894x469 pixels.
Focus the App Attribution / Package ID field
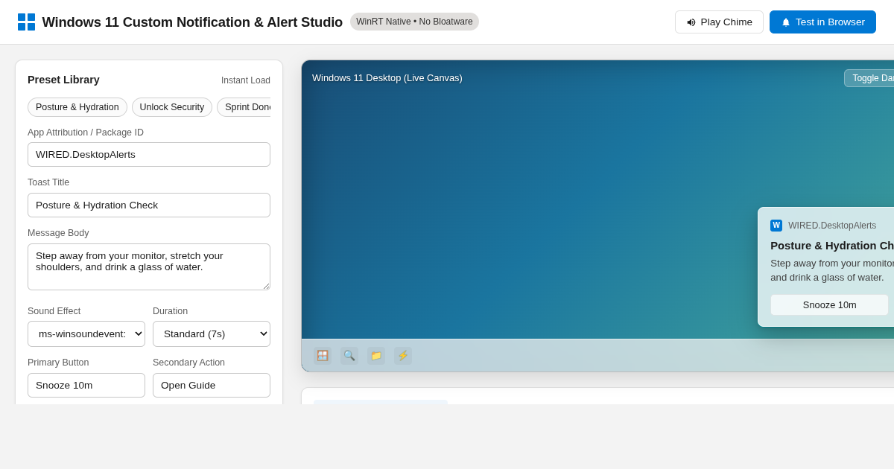(x=149, y=154)
